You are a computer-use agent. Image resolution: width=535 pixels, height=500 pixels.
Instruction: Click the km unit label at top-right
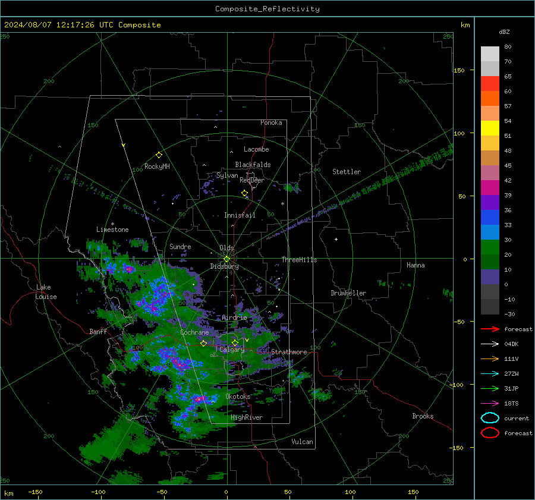(465, 25)
